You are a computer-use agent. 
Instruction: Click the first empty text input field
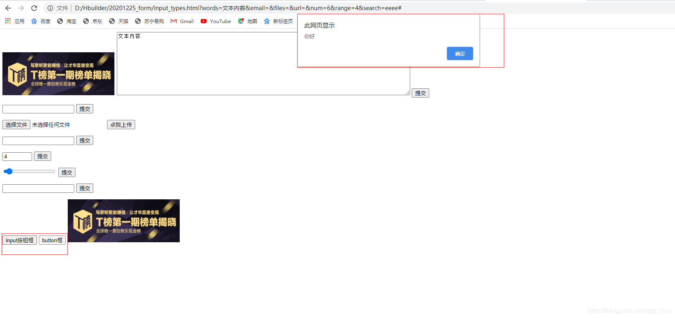point(38,109)
